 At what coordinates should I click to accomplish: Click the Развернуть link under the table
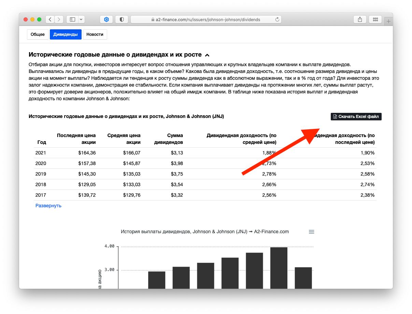(x=48, y=206)
